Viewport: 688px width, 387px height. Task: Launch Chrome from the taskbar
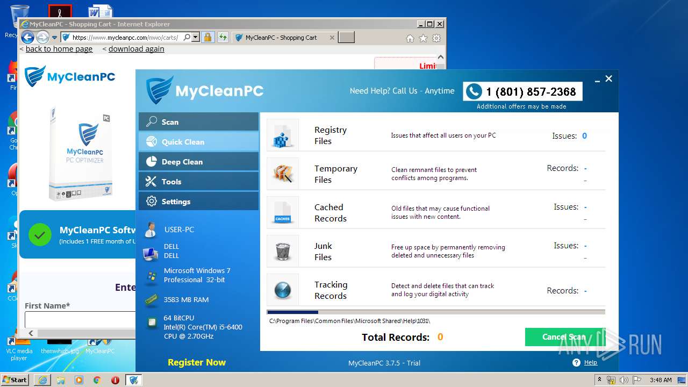(97, 380)
